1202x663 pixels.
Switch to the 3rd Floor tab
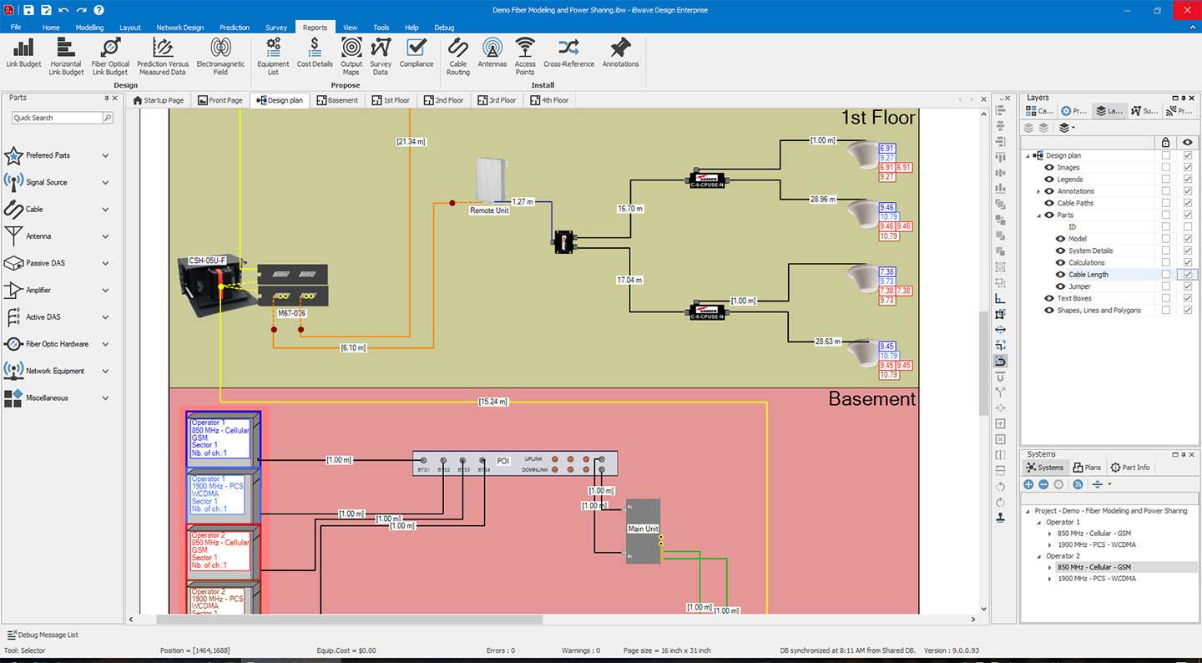pos(497,100)
